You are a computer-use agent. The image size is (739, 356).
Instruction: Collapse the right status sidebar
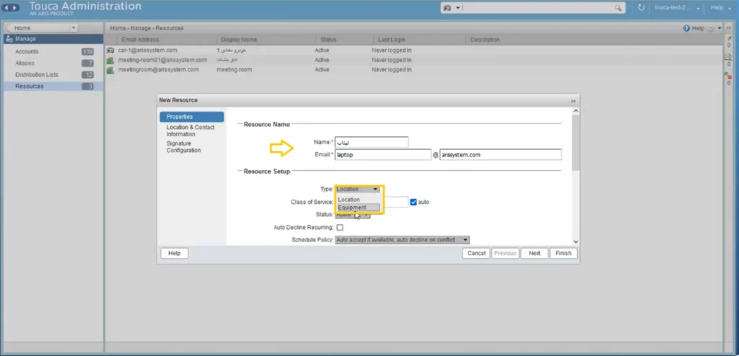point(729,28)
